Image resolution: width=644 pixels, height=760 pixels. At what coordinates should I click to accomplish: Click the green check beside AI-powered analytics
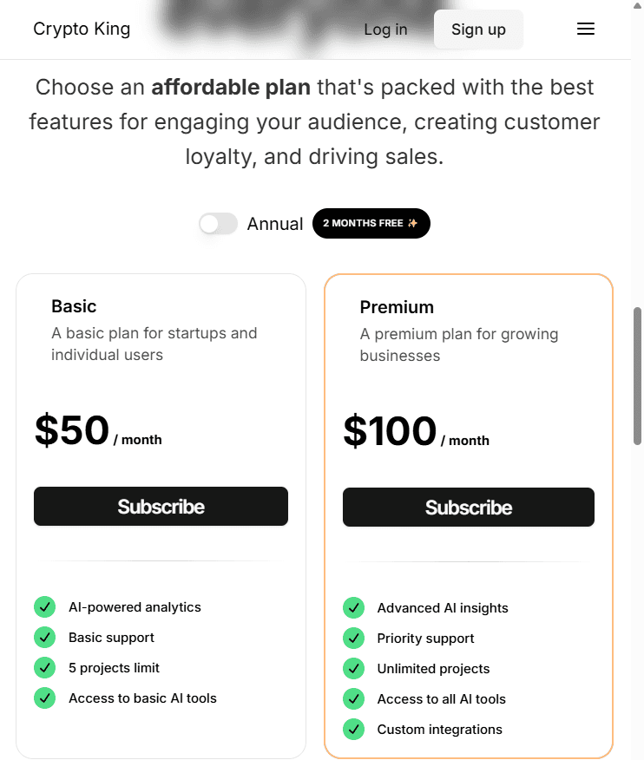click(x=44, y=607)
